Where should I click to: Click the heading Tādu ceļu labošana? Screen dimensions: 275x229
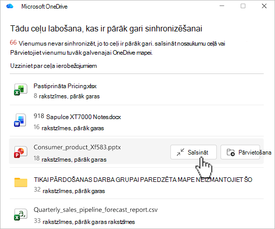pos(106,28)
